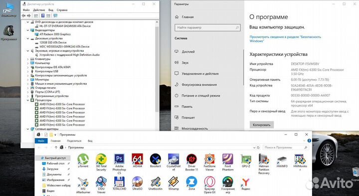Select Hetman Partition Recovery icon
This screenshot has height=196, width=359.
tap(264, 164)
